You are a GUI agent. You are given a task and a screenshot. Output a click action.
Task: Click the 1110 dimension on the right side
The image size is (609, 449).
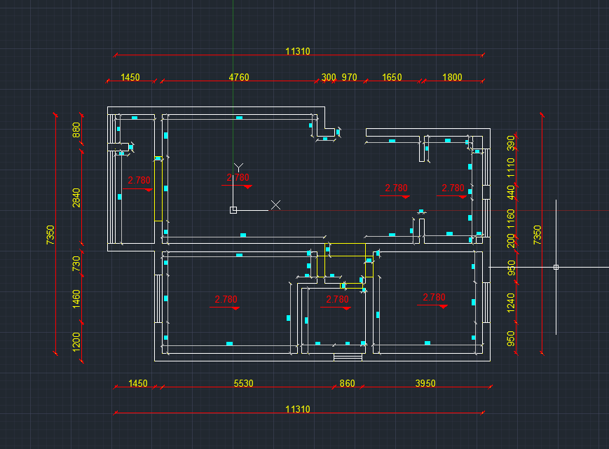pos(510,166)
